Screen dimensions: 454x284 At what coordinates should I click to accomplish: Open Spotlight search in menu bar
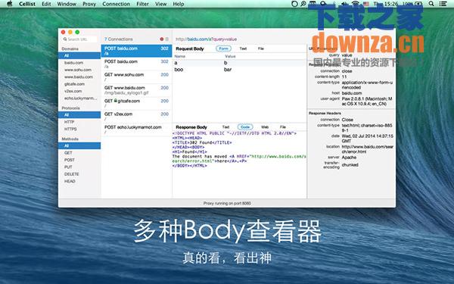click(x=431, y=4)
